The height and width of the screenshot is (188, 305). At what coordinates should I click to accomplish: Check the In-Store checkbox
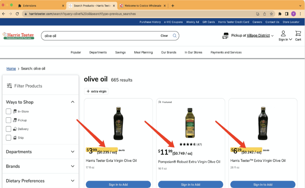tap(8, 111)
